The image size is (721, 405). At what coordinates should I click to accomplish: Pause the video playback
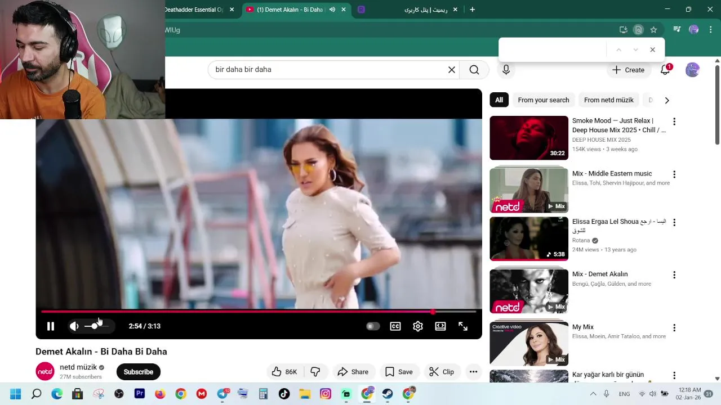tap(50, 326)
